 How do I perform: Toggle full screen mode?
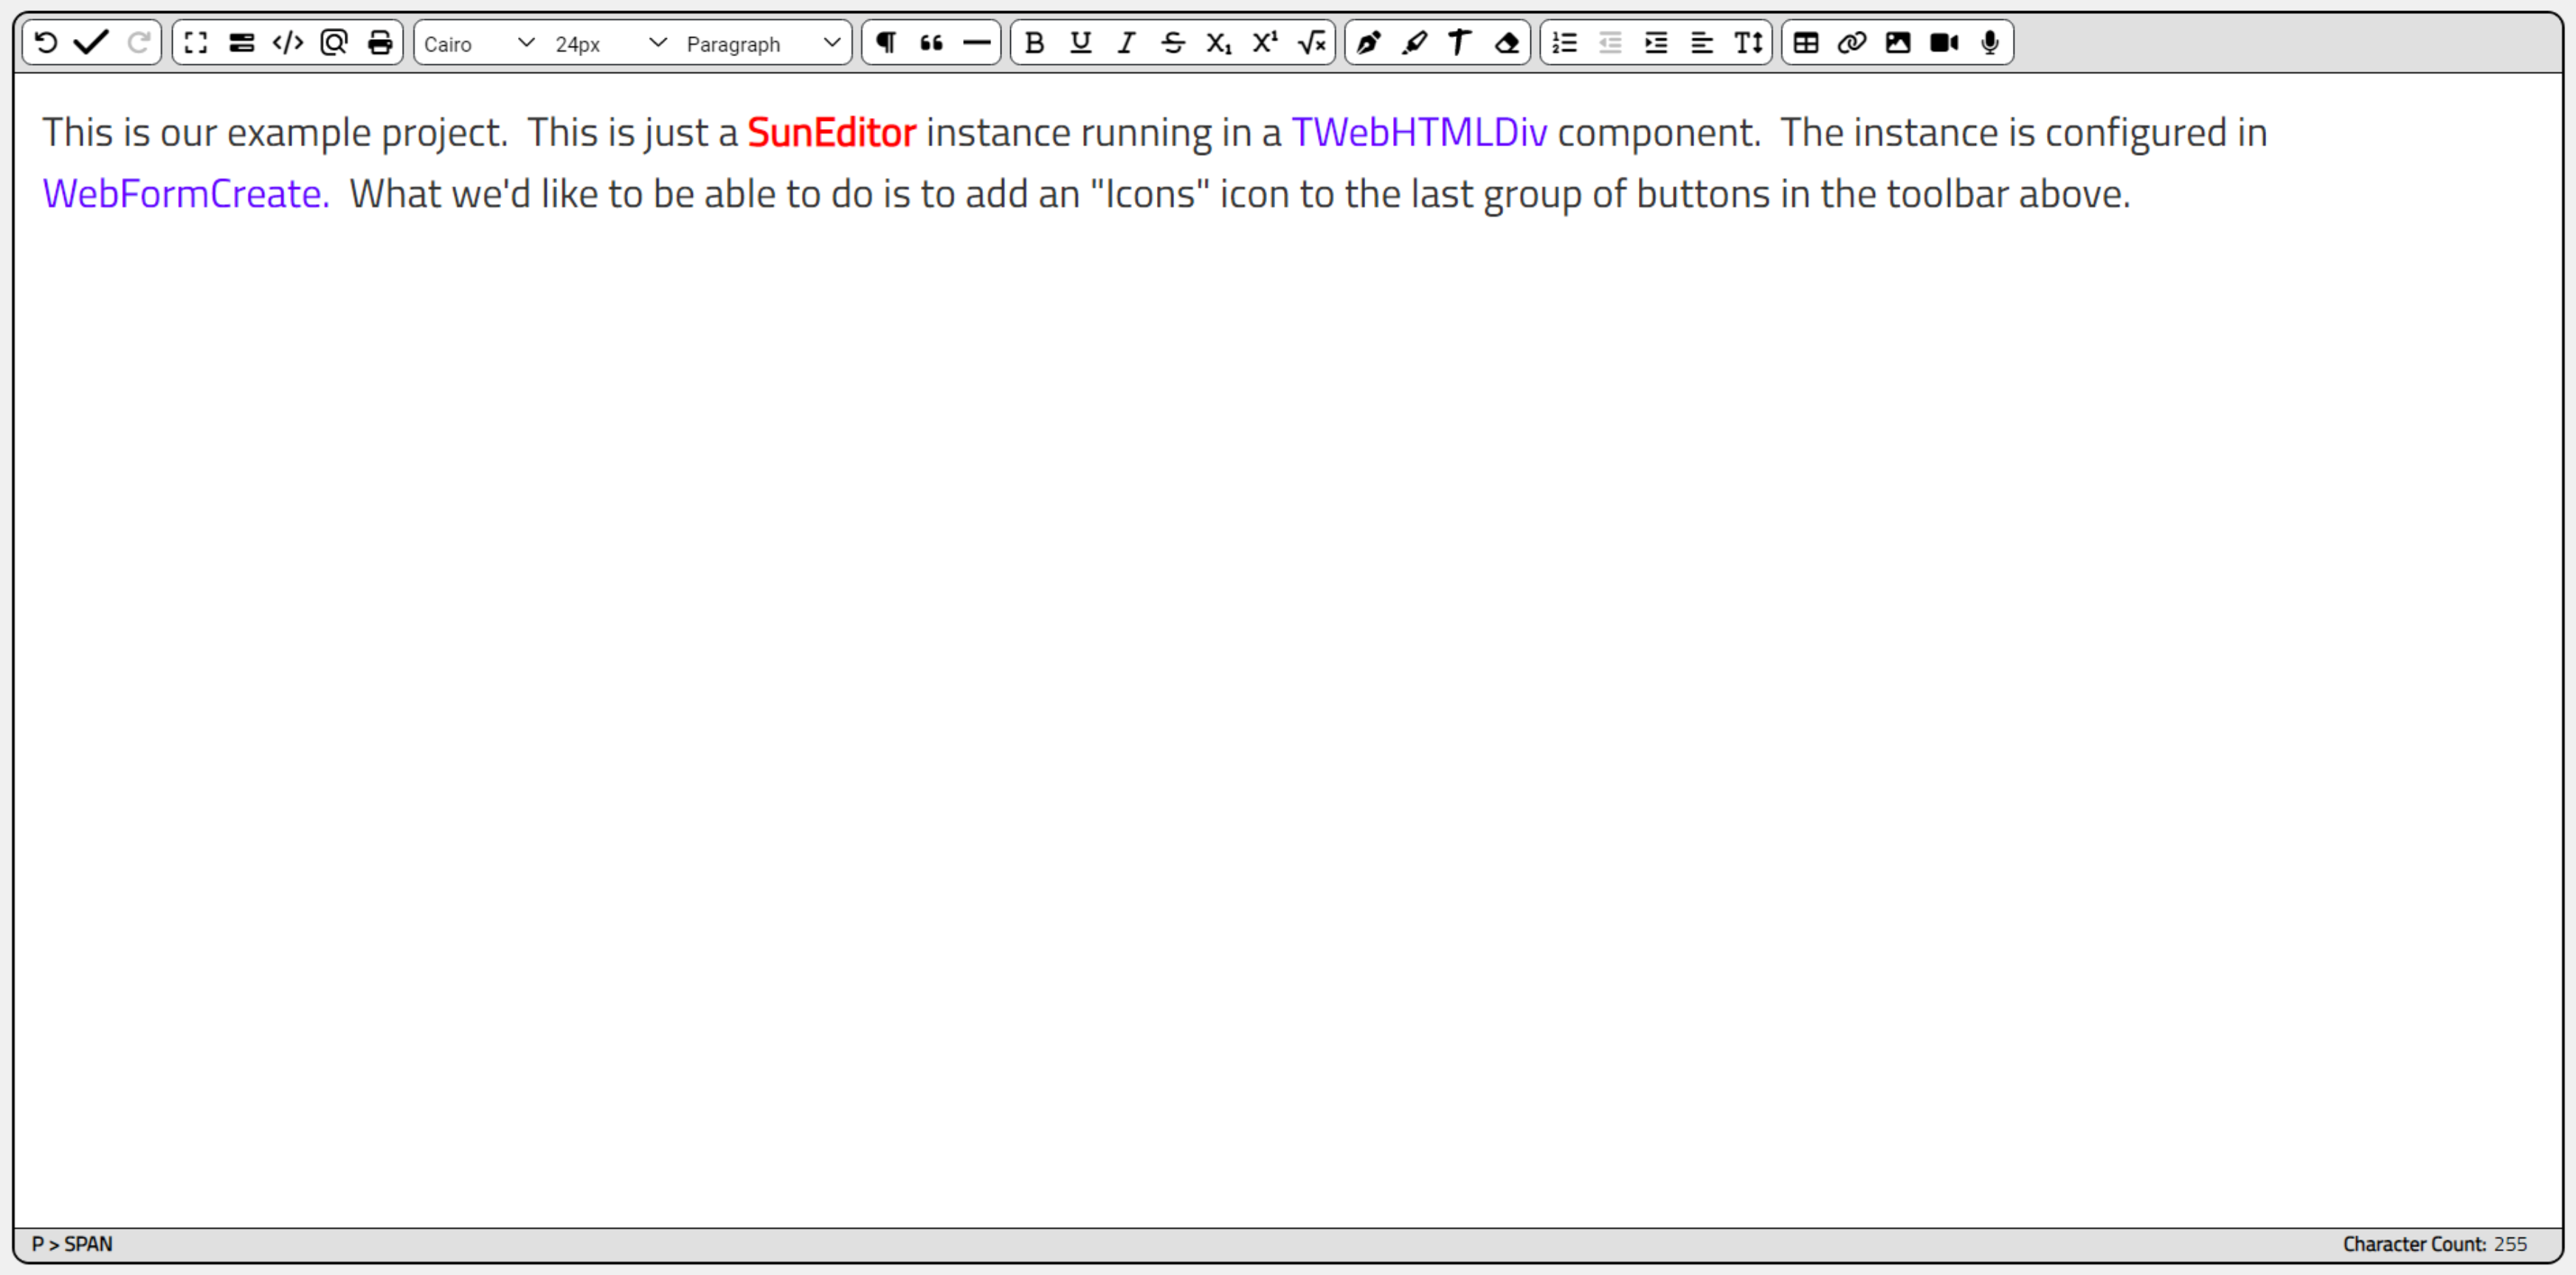click(196, 43)
